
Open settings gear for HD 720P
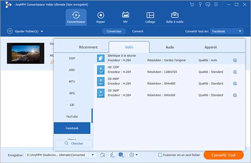(x=235, y=72)
